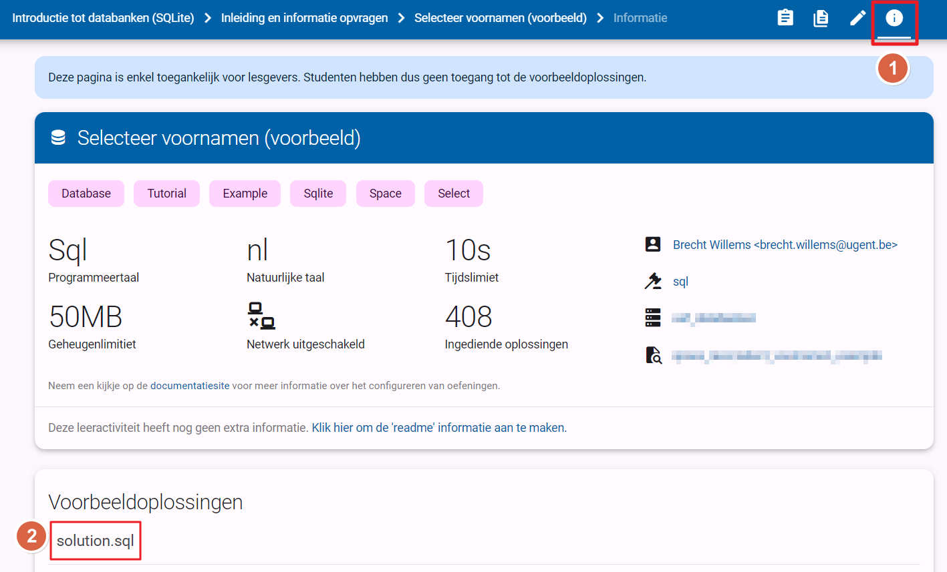
Task: Click the judge gavel icon
Action: pos(653,281)
